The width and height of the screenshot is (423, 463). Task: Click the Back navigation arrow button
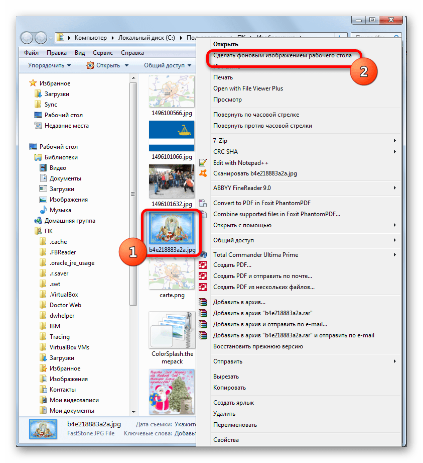click(x=27, y=38)
